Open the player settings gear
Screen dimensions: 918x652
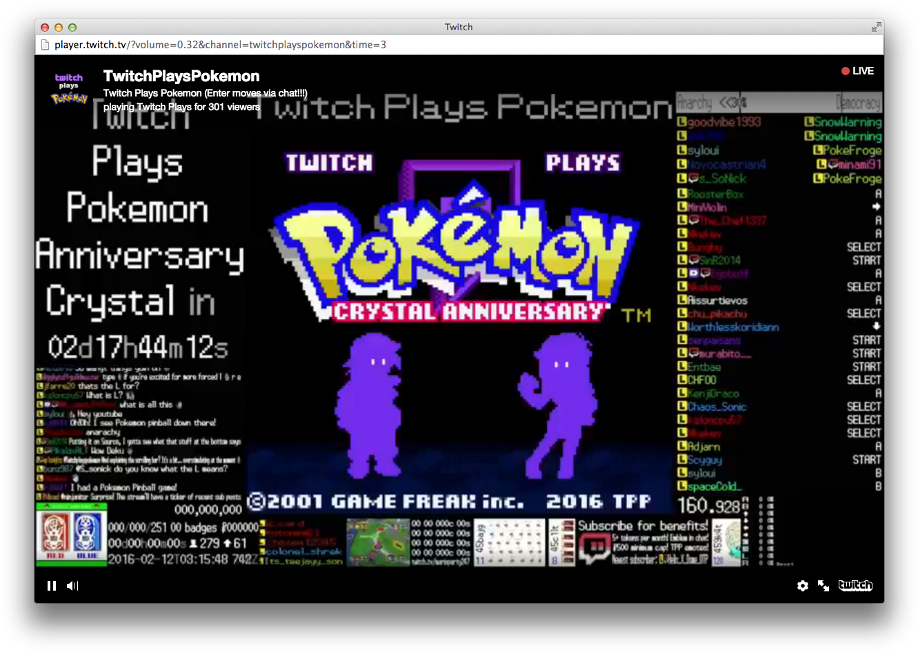click(x=803, y=586)
